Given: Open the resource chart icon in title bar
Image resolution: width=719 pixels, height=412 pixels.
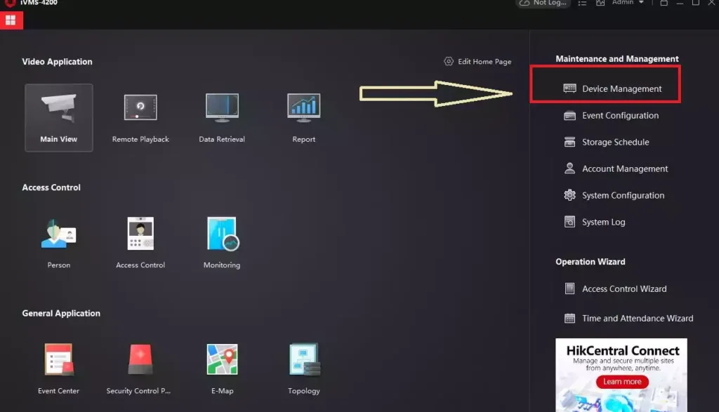Looking at the screenshot, I should 600,3.
